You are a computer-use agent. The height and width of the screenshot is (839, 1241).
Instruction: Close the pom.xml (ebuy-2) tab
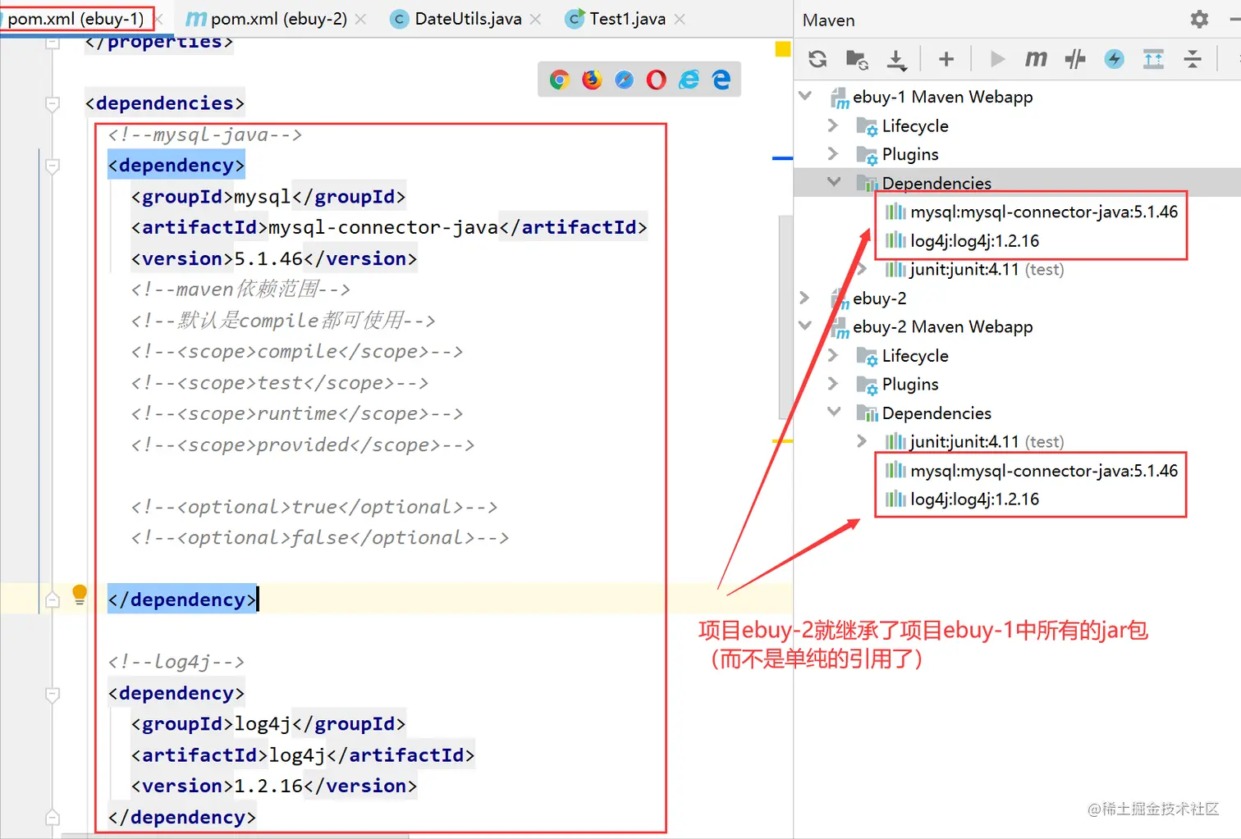coord(360,19)
